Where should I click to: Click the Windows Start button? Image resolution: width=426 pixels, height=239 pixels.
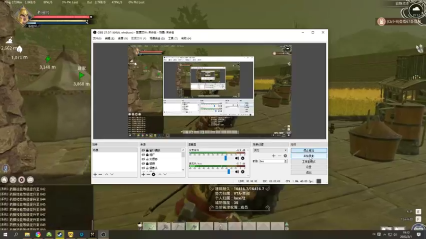(x=5, y=234)
